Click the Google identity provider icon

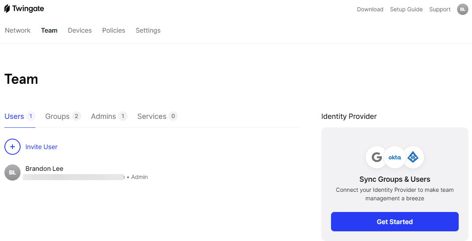pos(377,157)
